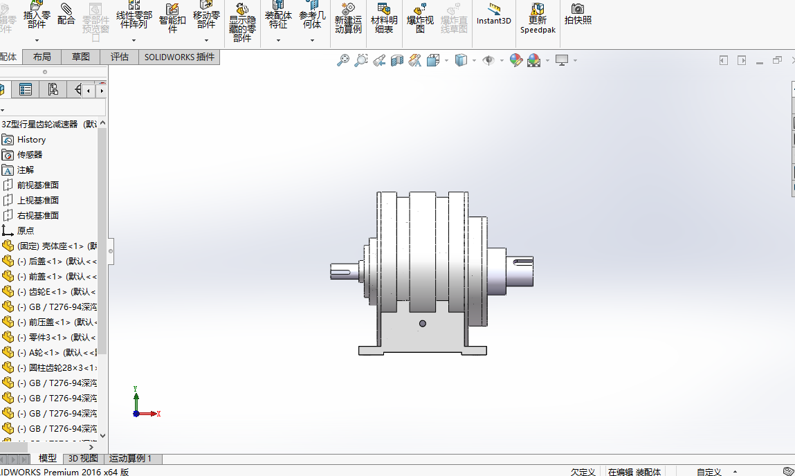Click the Edit Appearance color ball icon
795x476 pixels.
coord(516,60)
